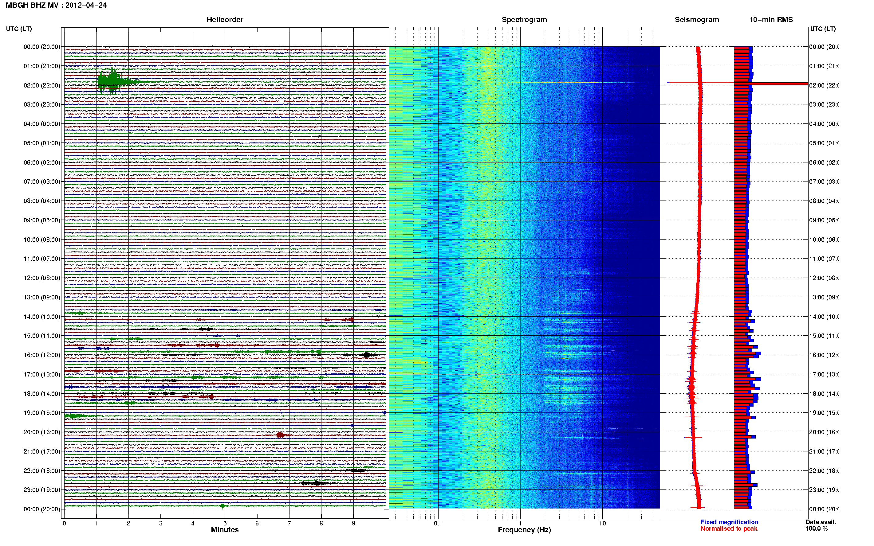Select left time label 23:00 (19:00)

tap(42, 490)
